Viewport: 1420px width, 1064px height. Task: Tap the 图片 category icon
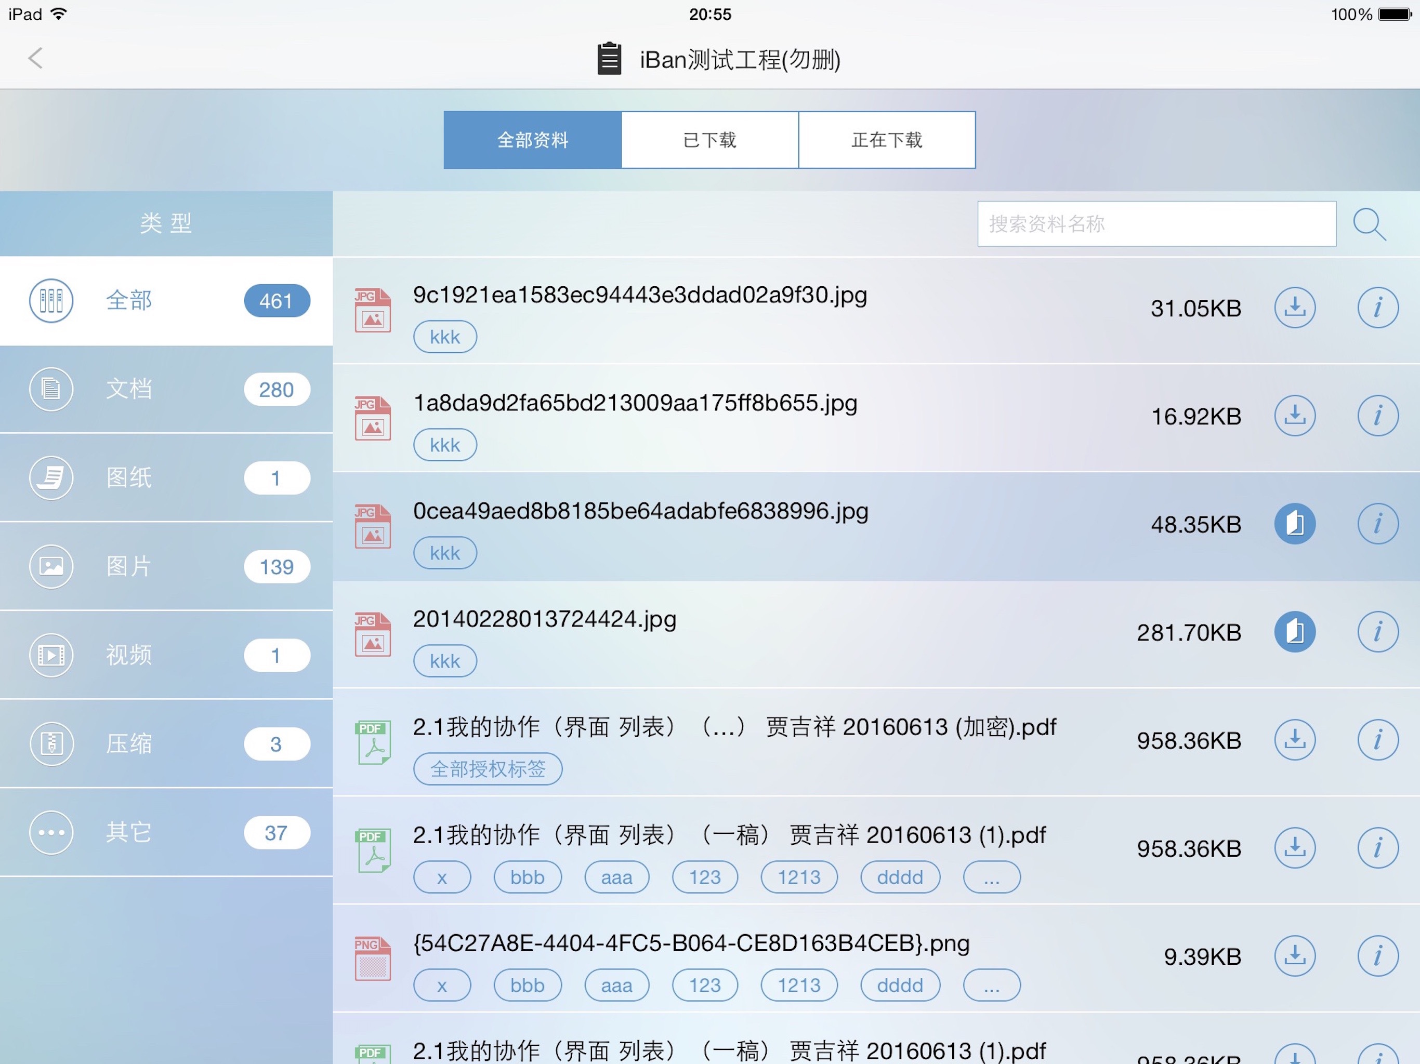[x=51, y=567]
